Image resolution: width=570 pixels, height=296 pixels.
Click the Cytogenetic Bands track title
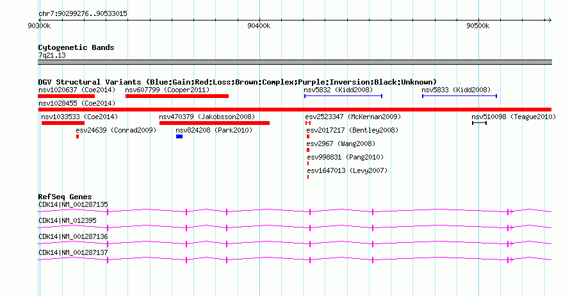(76, 47)
